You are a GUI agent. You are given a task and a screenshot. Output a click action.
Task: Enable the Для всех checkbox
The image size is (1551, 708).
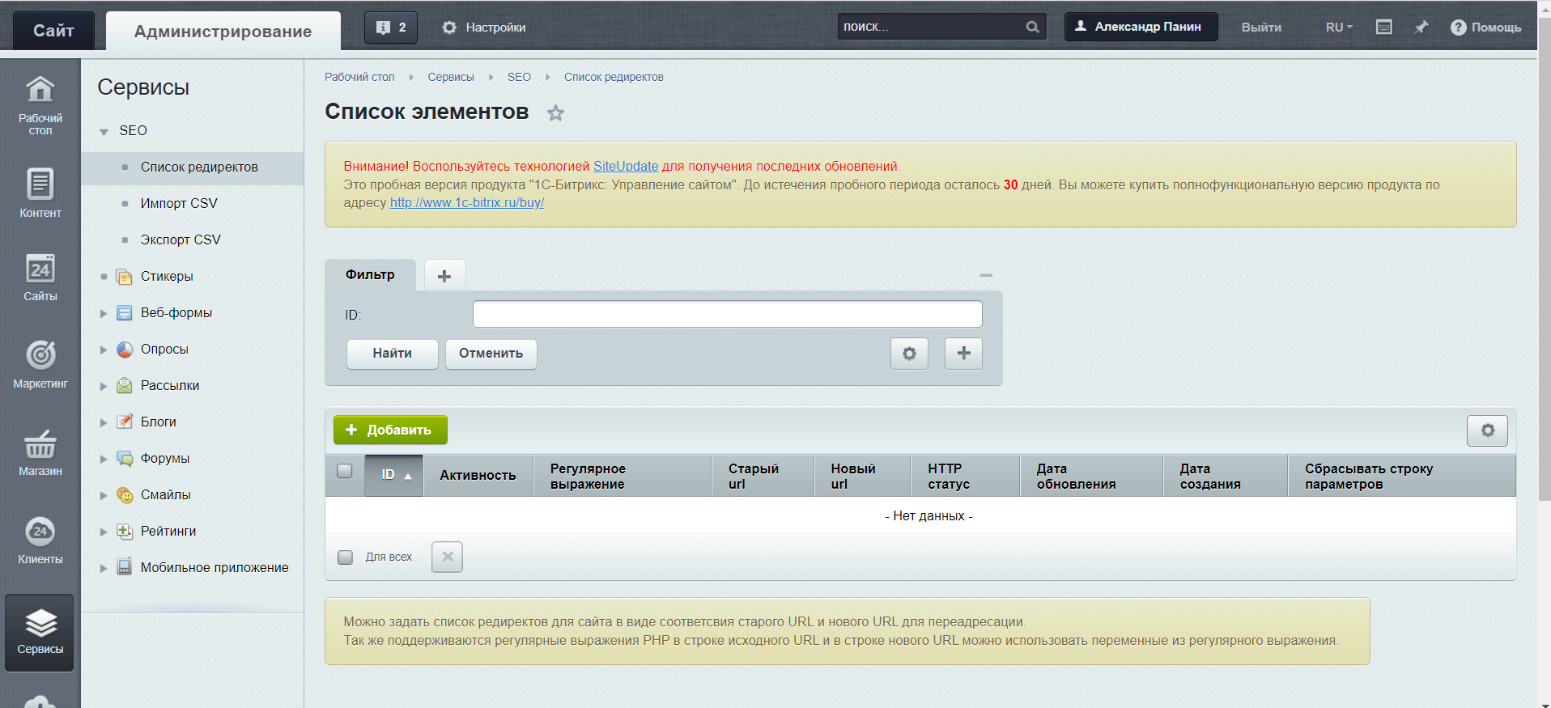click(346, 557)
